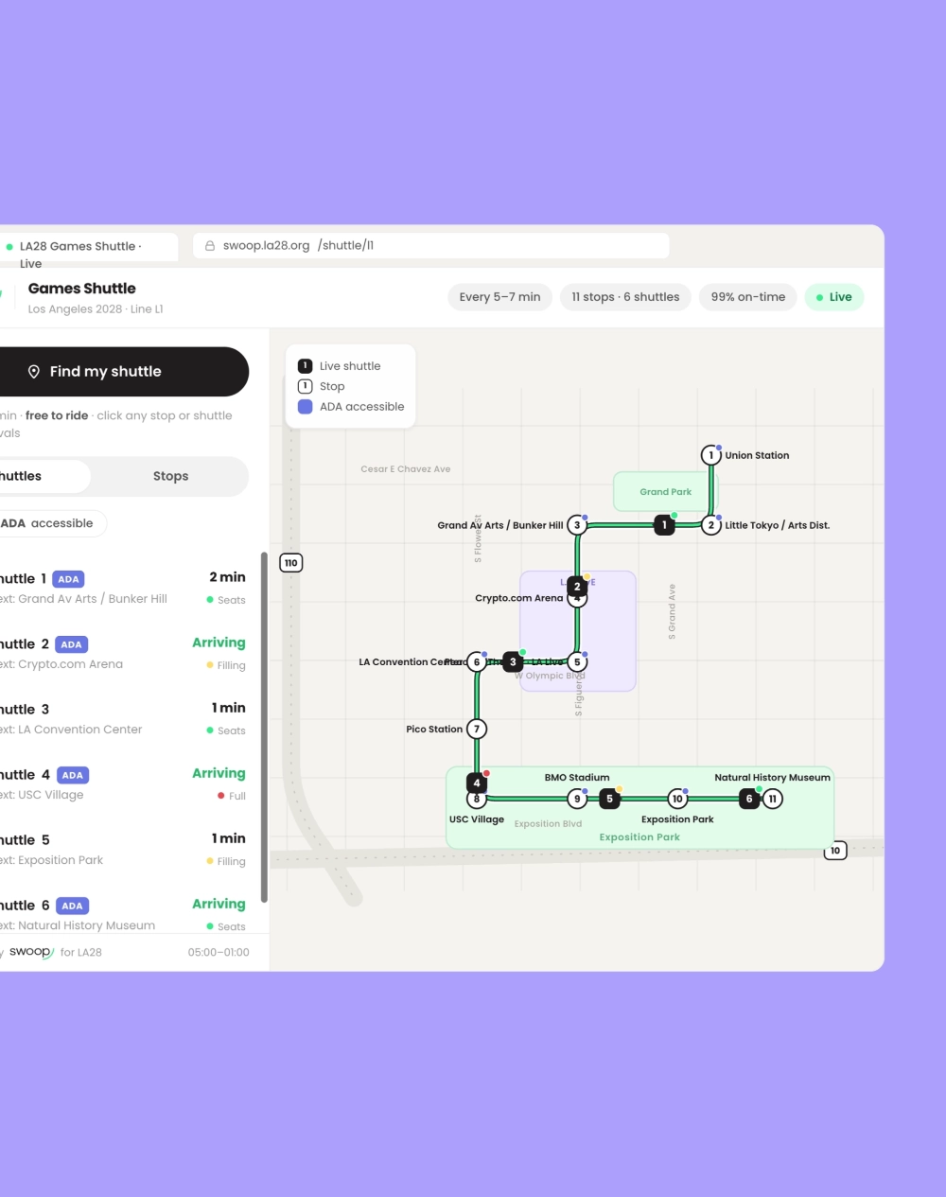Click the 11 stops · 6 shuttles chip
946x1197 pixels.
click(625, 297)
